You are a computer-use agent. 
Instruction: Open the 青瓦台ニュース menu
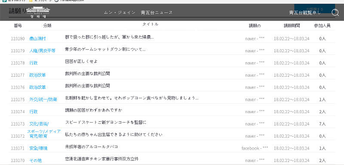click(x=157, y=12)
